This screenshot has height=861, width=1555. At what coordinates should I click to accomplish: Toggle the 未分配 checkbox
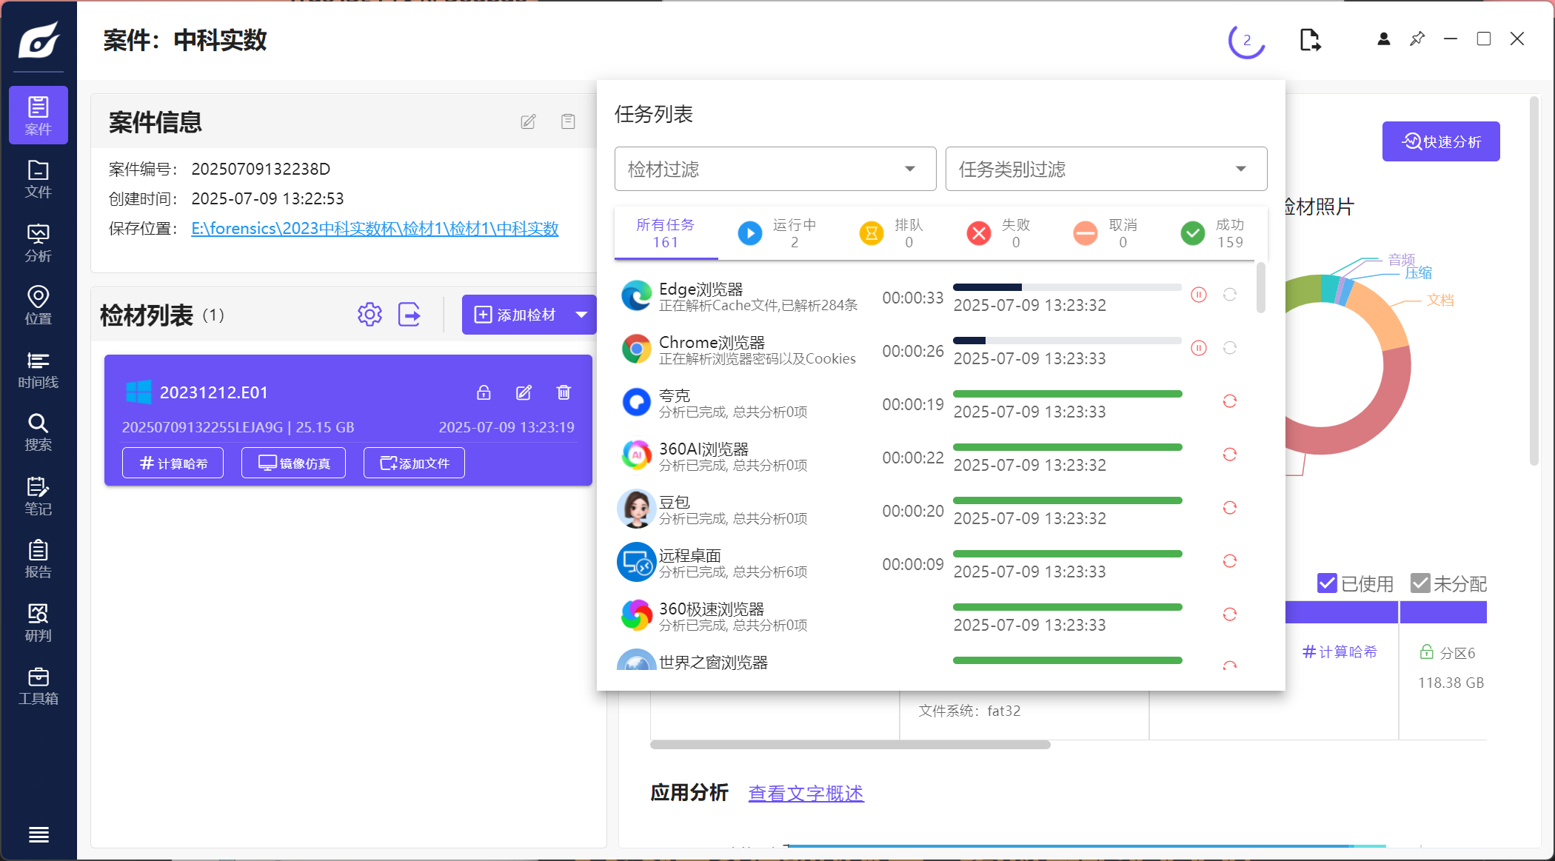(x=1419, y=583)
